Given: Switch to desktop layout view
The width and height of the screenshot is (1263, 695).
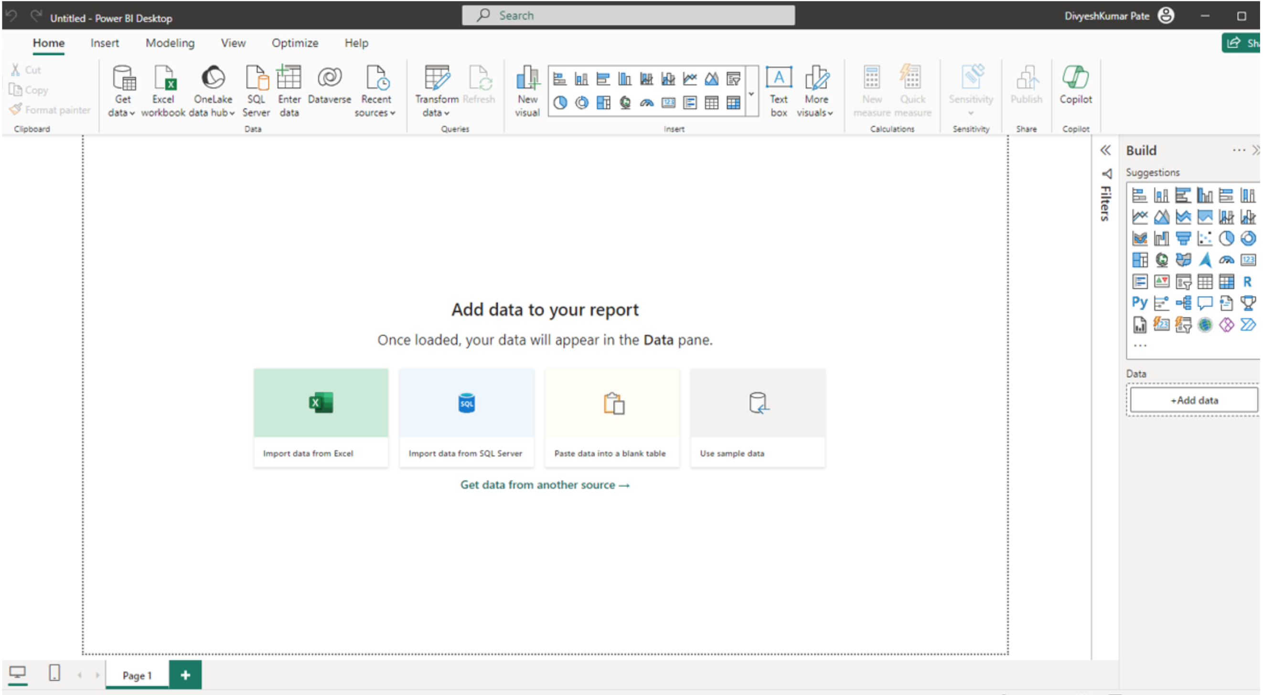Looking at the screenshot, I should [18, 674].
